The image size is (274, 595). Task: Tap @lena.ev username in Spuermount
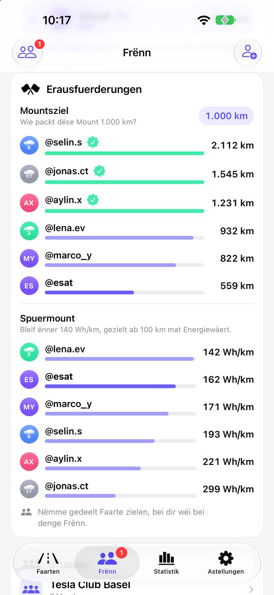tap(65, 349)
